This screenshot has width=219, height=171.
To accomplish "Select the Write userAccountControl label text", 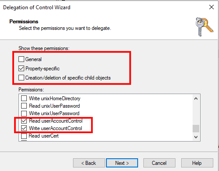I will (55, 128).
